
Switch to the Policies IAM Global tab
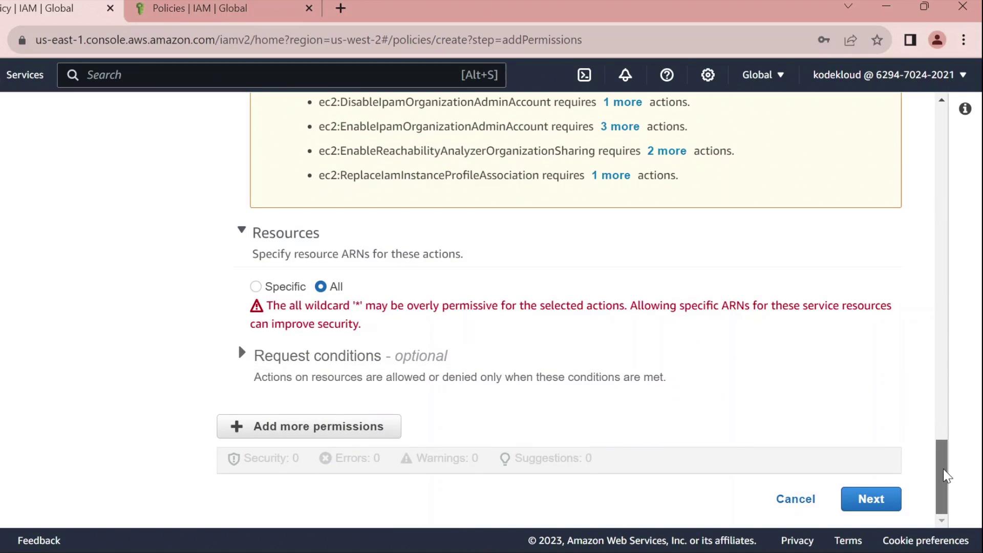point(200,8)
